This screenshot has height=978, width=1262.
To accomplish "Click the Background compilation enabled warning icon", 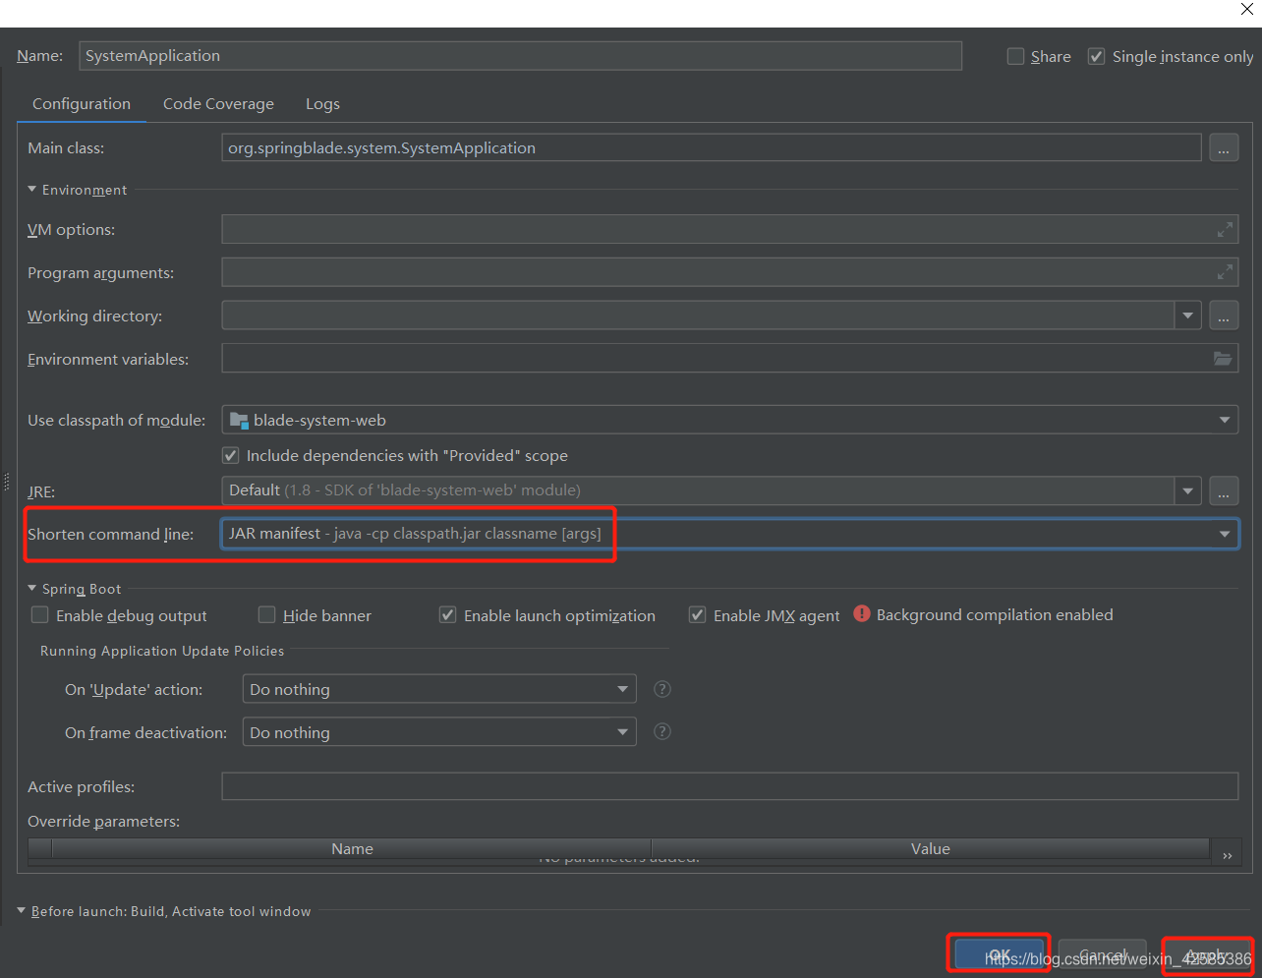I will point(862,614).
